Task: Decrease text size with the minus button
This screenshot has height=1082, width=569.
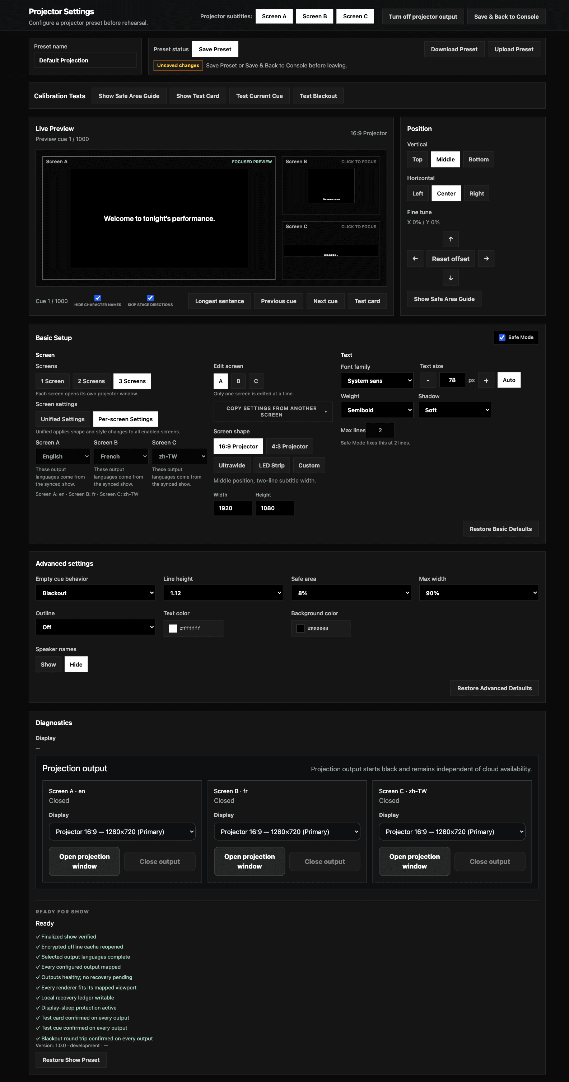Action: 428,381
